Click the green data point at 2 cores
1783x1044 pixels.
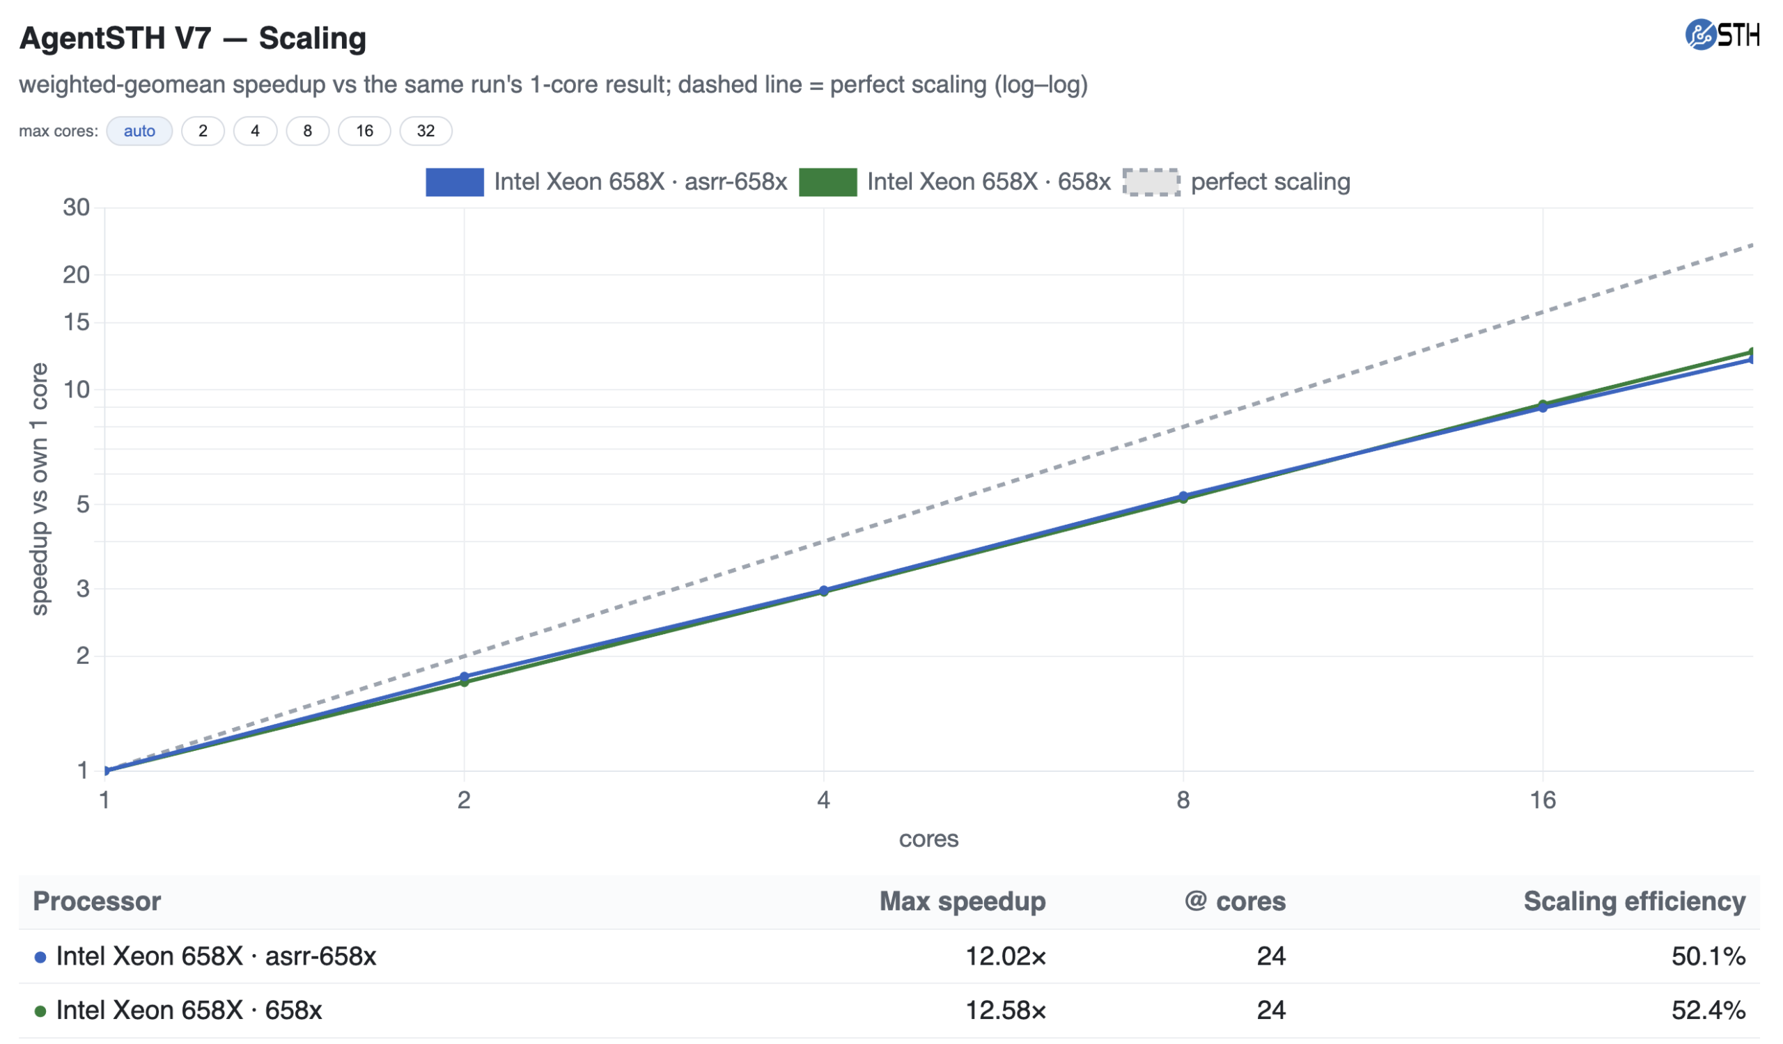[464, 682]
